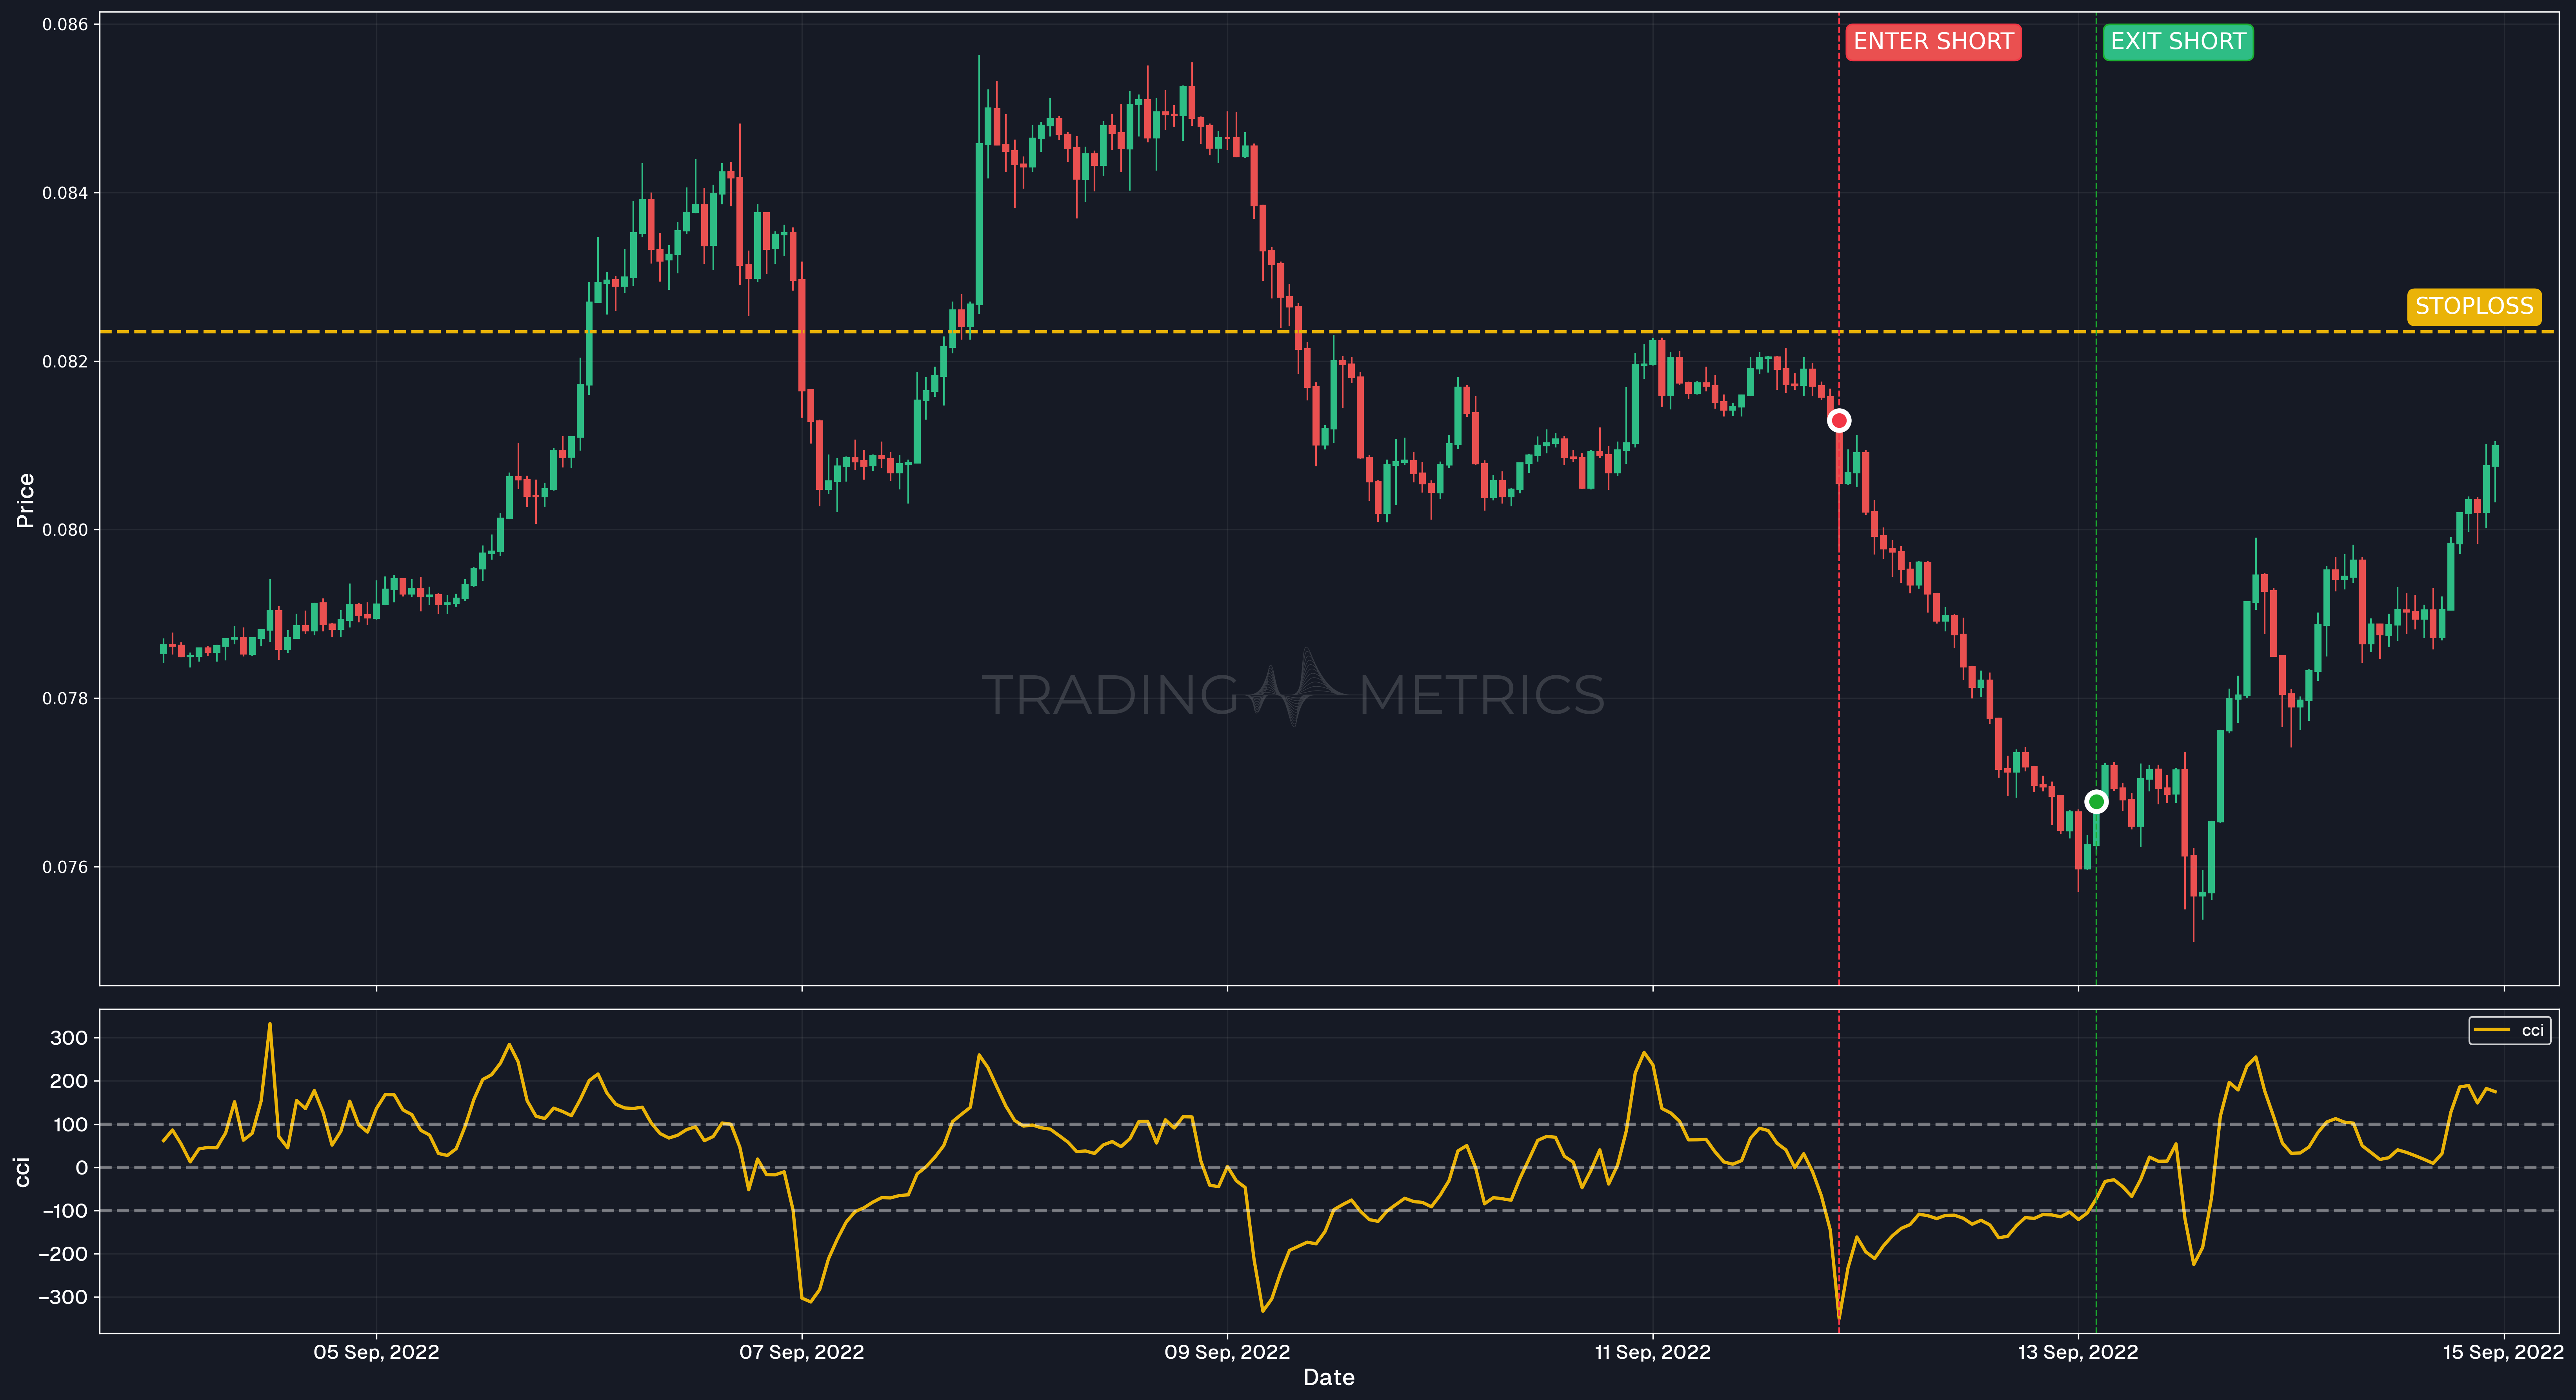Click the 05 Sep, 2022 date label
The image size is (2576, 1400).
[376, 1352]
